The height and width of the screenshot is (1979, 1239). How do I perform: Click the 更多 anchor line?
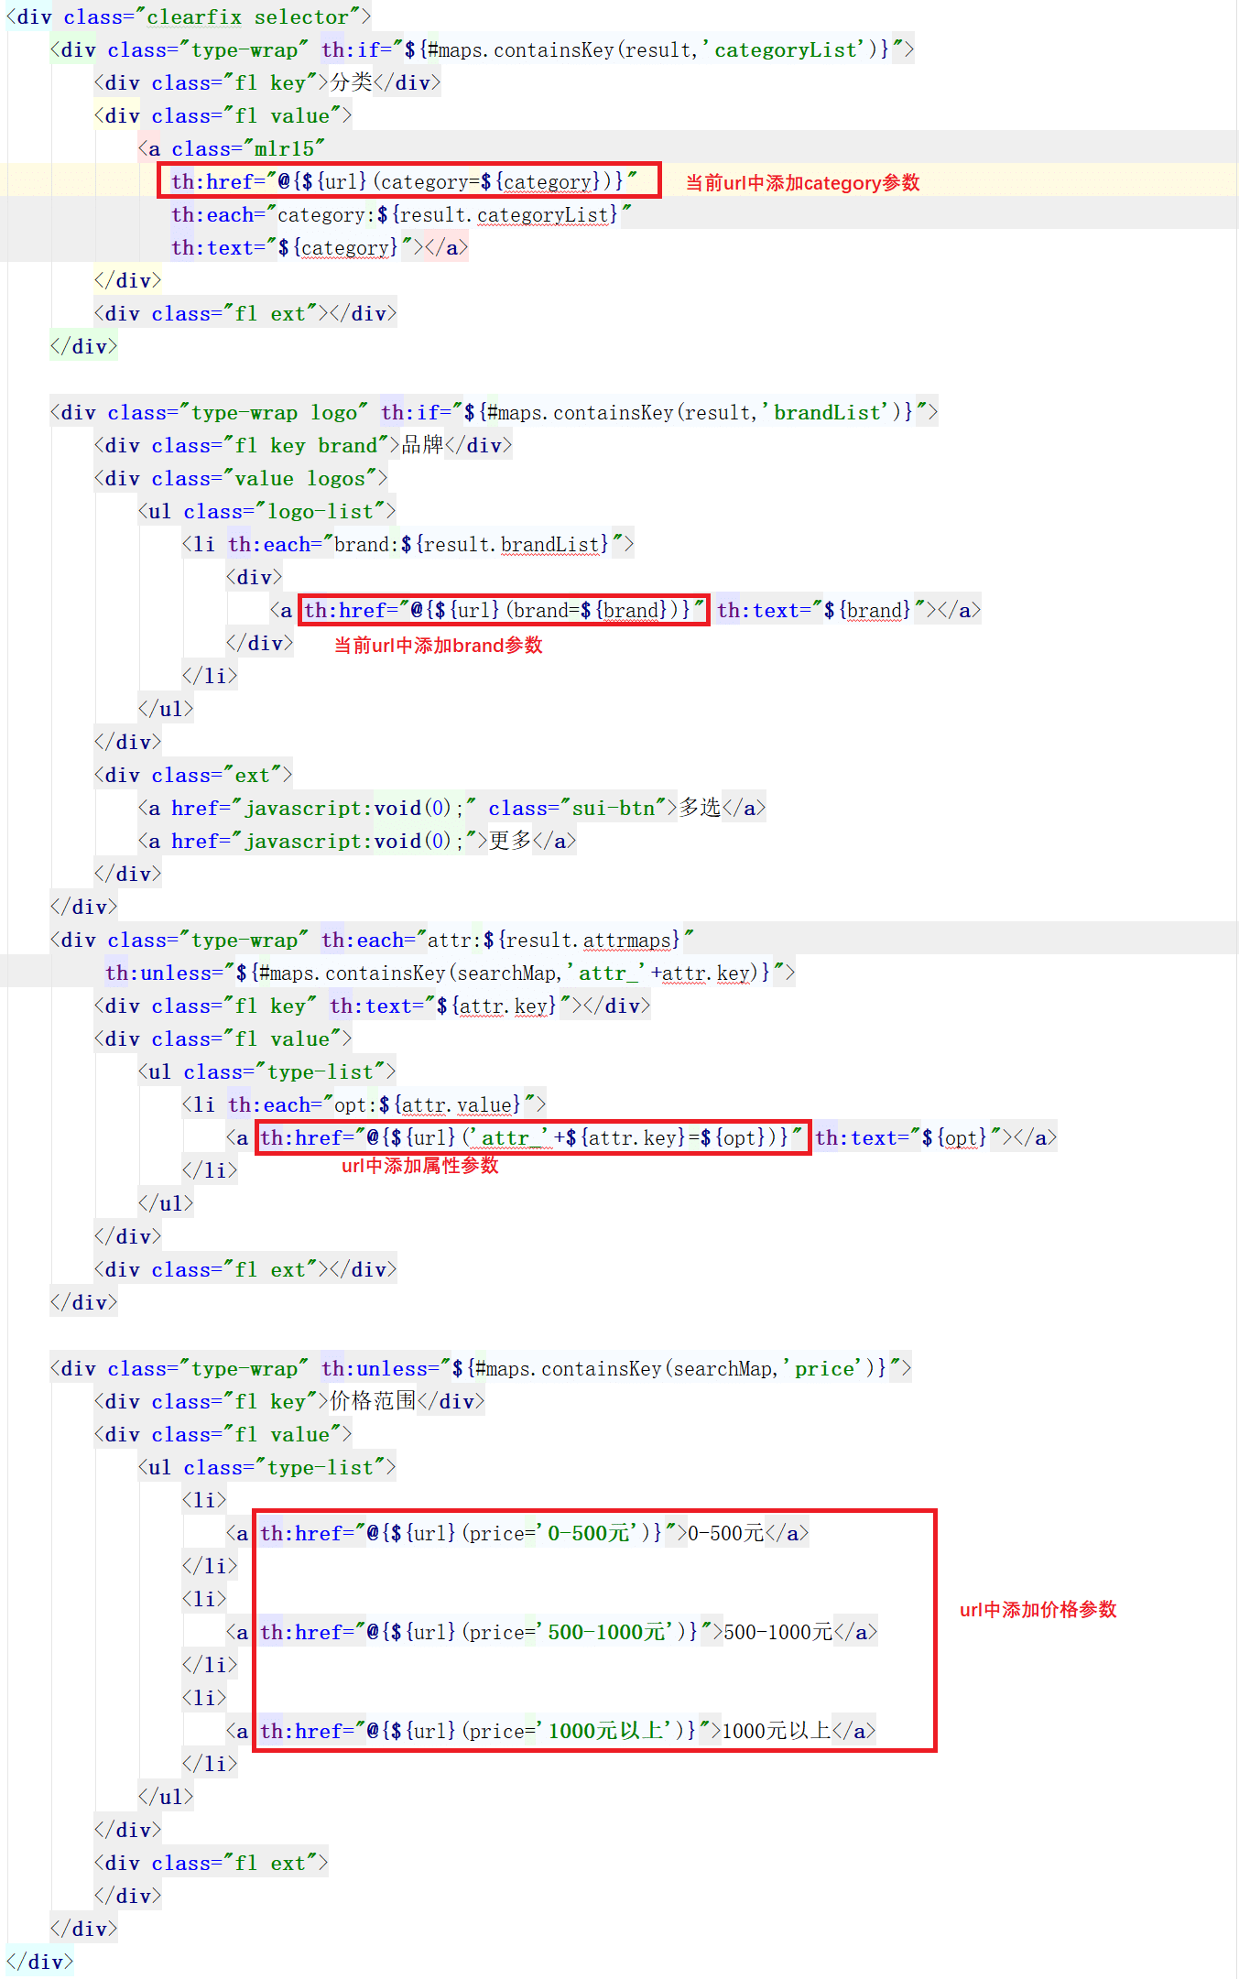click(x=356, y=842)
